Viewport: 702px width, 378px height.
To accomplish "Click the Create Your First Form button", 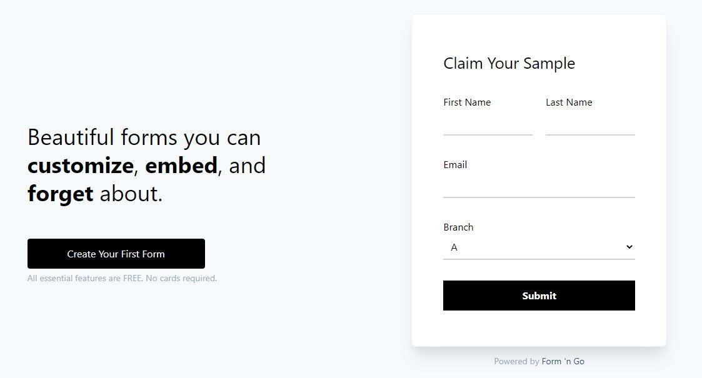I will (116, 254).
